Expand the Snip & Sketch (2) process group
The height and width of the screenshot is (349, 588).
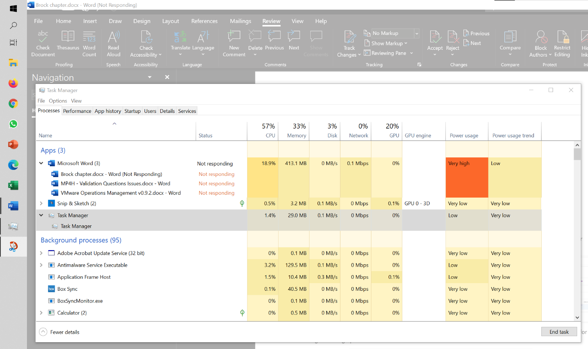point(41,203)
